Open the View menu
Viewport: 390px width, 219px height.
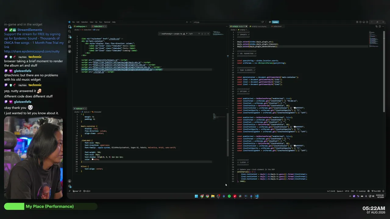coord(91,22)
